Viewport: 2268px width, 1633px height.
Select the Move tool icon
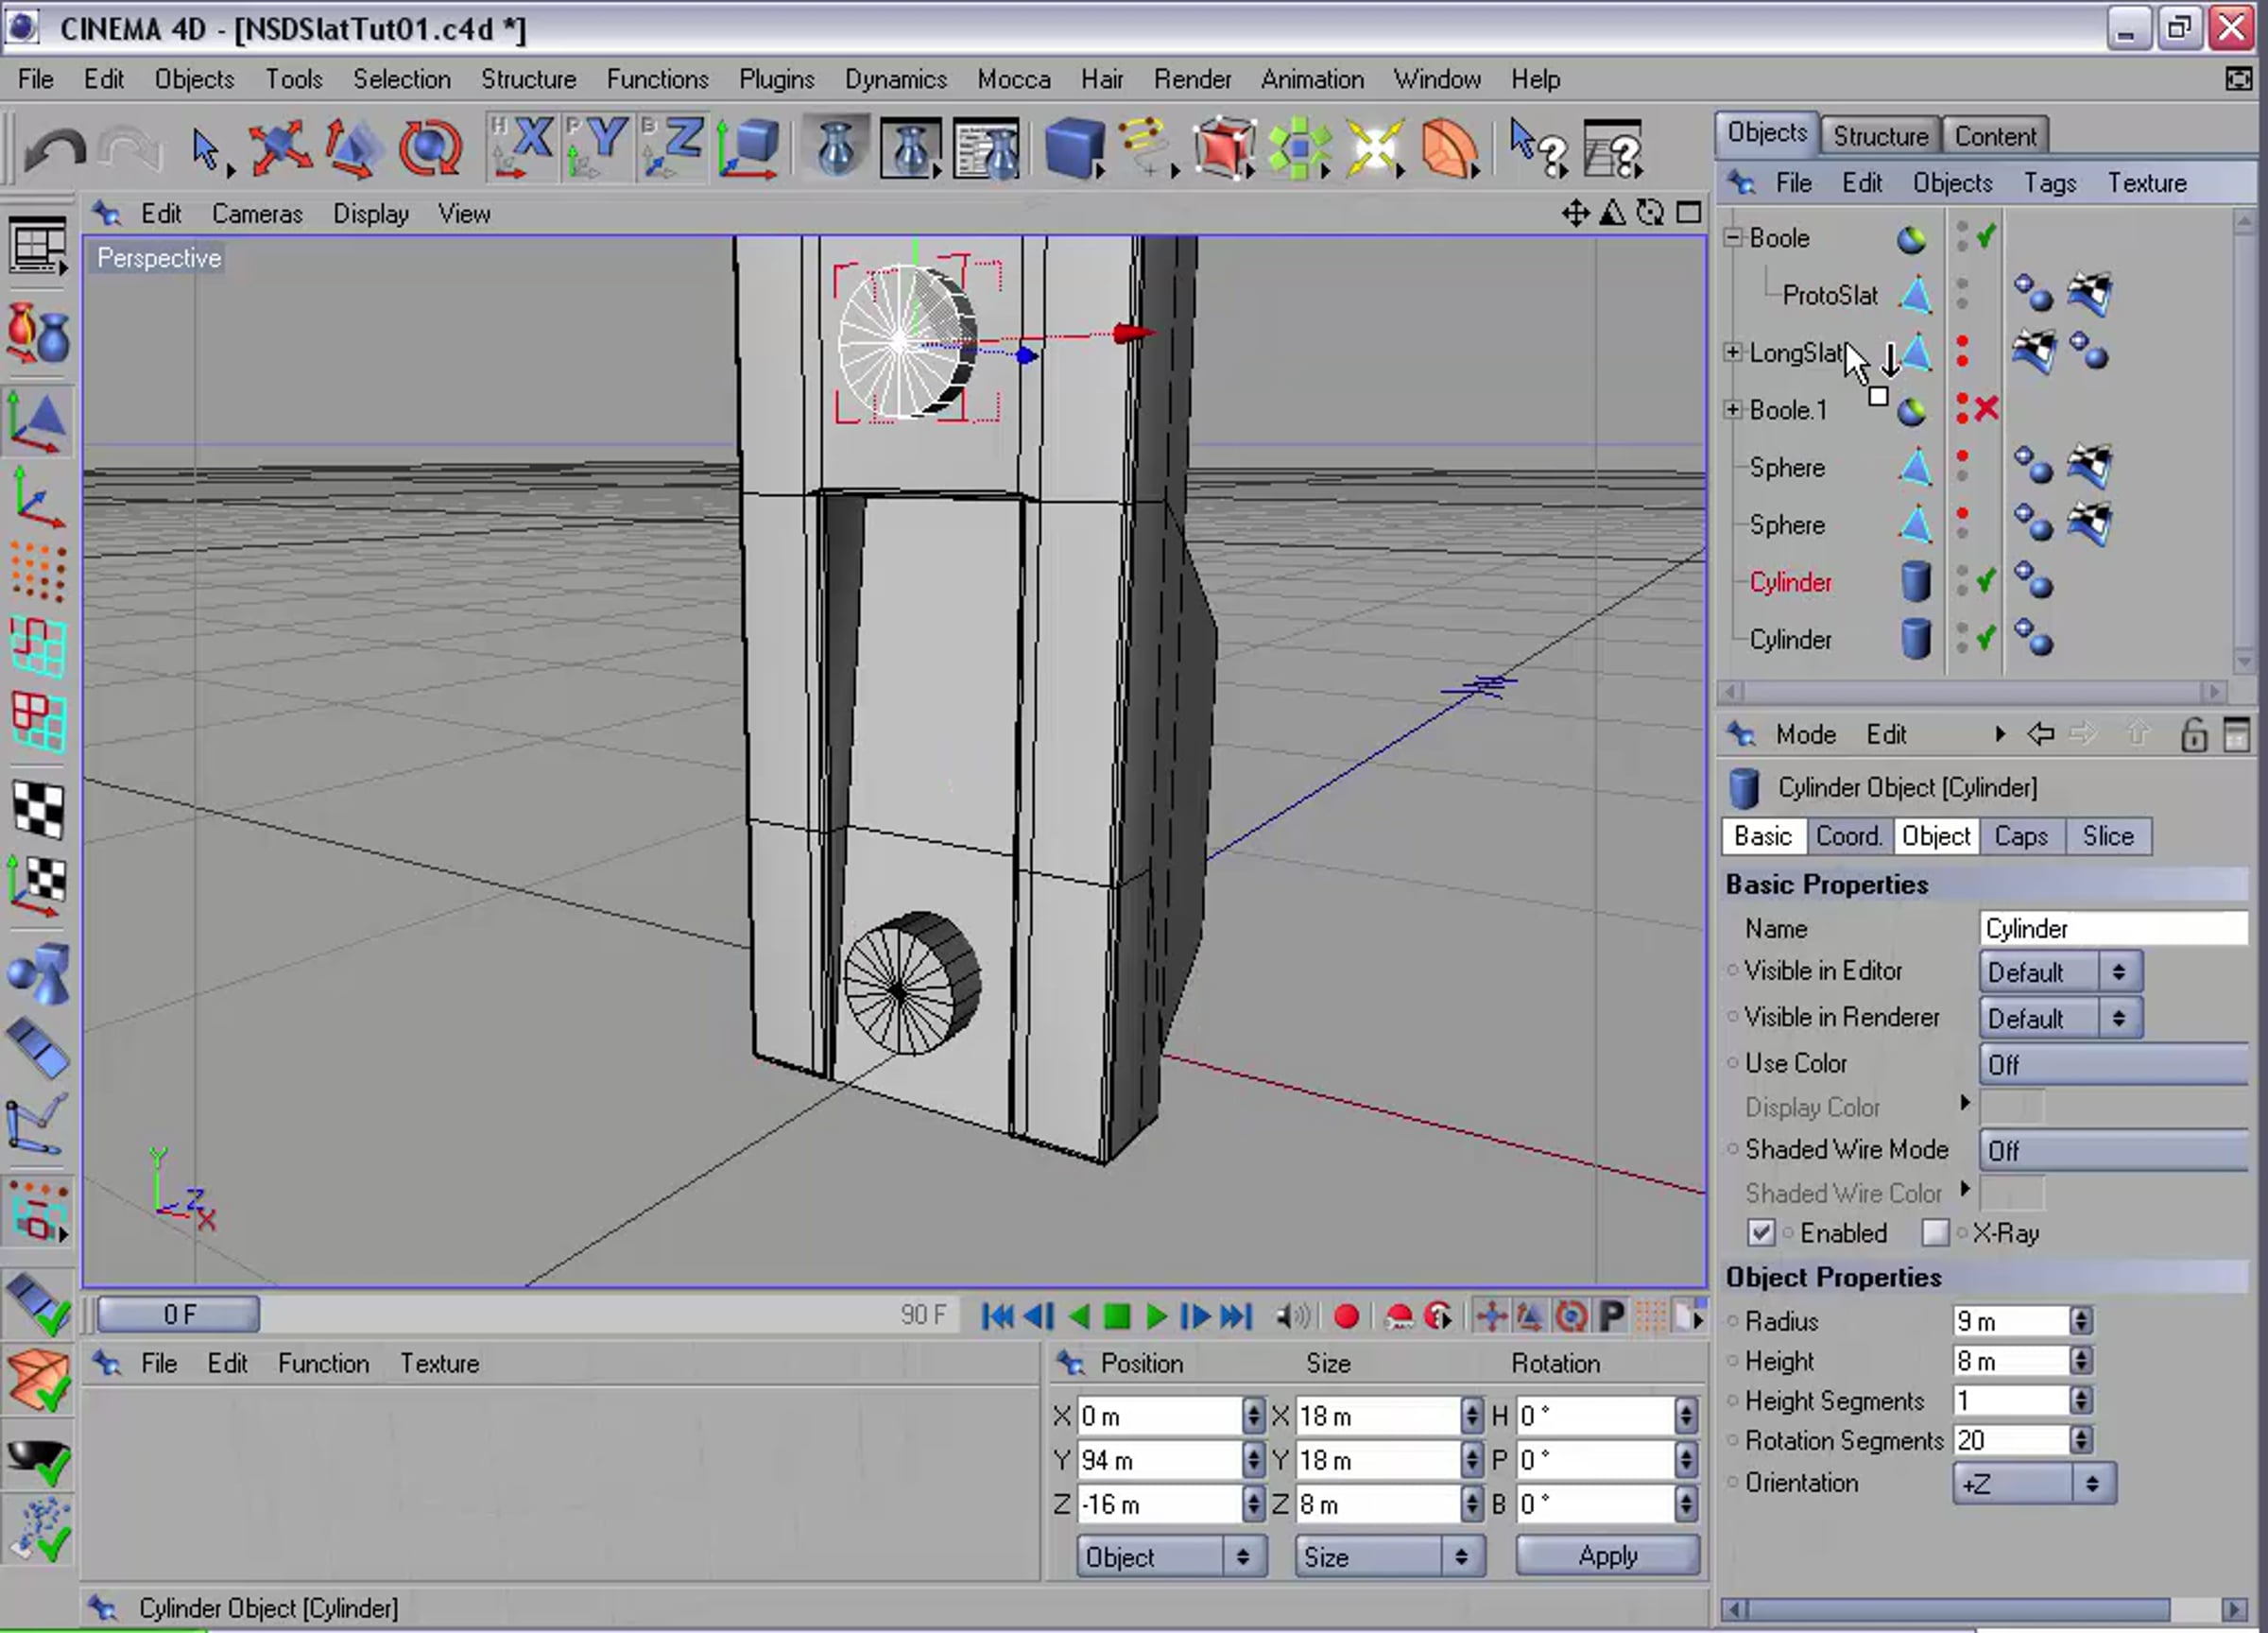click(278, 148)
